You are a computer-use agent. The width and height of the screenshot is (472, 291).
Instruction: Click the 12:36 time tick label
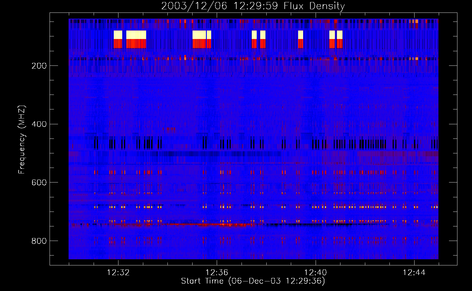tap(217, 273)
